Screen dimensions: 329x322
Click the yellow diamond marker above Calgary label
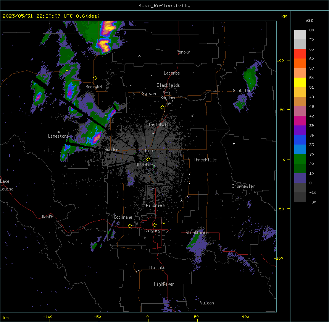pyautogui.click(x=155, y=225)
